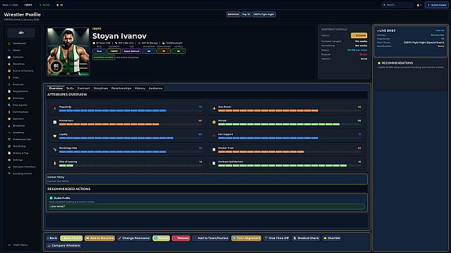Click the View All link in Live Brief

pyautogui.click(x=440, y=30)
